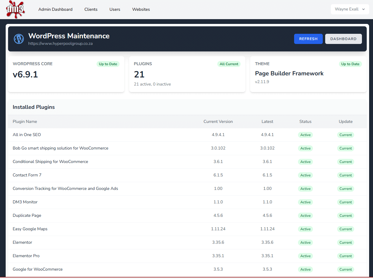
Task: Click the Active badge for DM3 Monitor
Action: click(305, 202)
